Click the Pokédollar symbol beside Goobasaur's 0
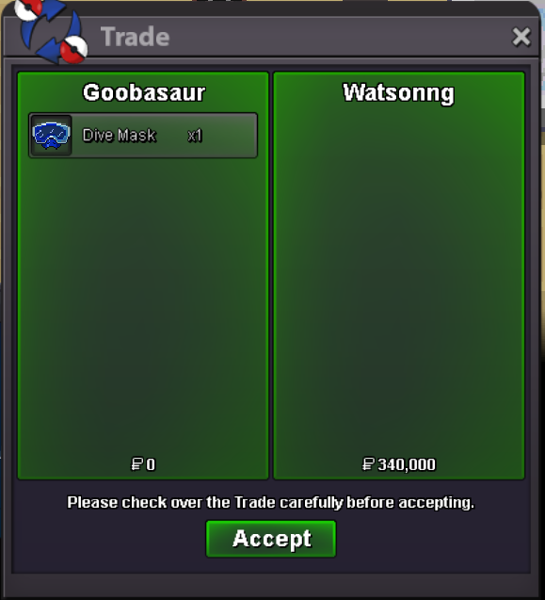The width and height of the screenshot is (545, 600). click(x=136, y=464)
